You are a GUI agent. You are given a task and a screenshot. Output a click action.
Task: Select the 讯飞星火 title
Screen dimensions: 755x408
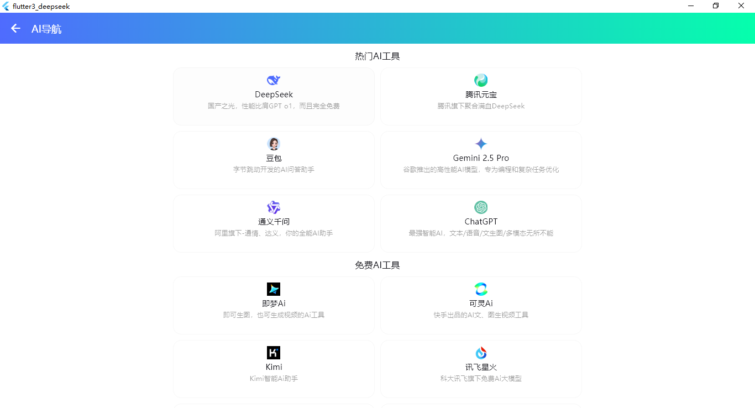click(481, 367)
